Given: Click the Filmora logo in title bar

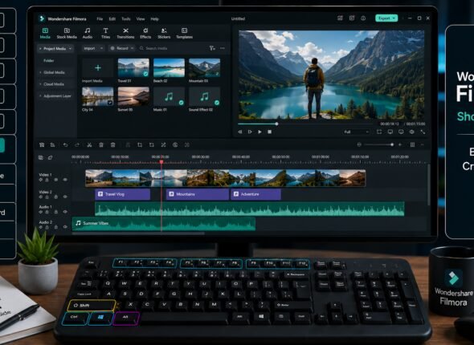Looking at the screenshot, I should pos(42,18).
